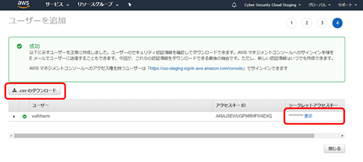Open the csc-staging sign-in console link

[x=196, y=68]
